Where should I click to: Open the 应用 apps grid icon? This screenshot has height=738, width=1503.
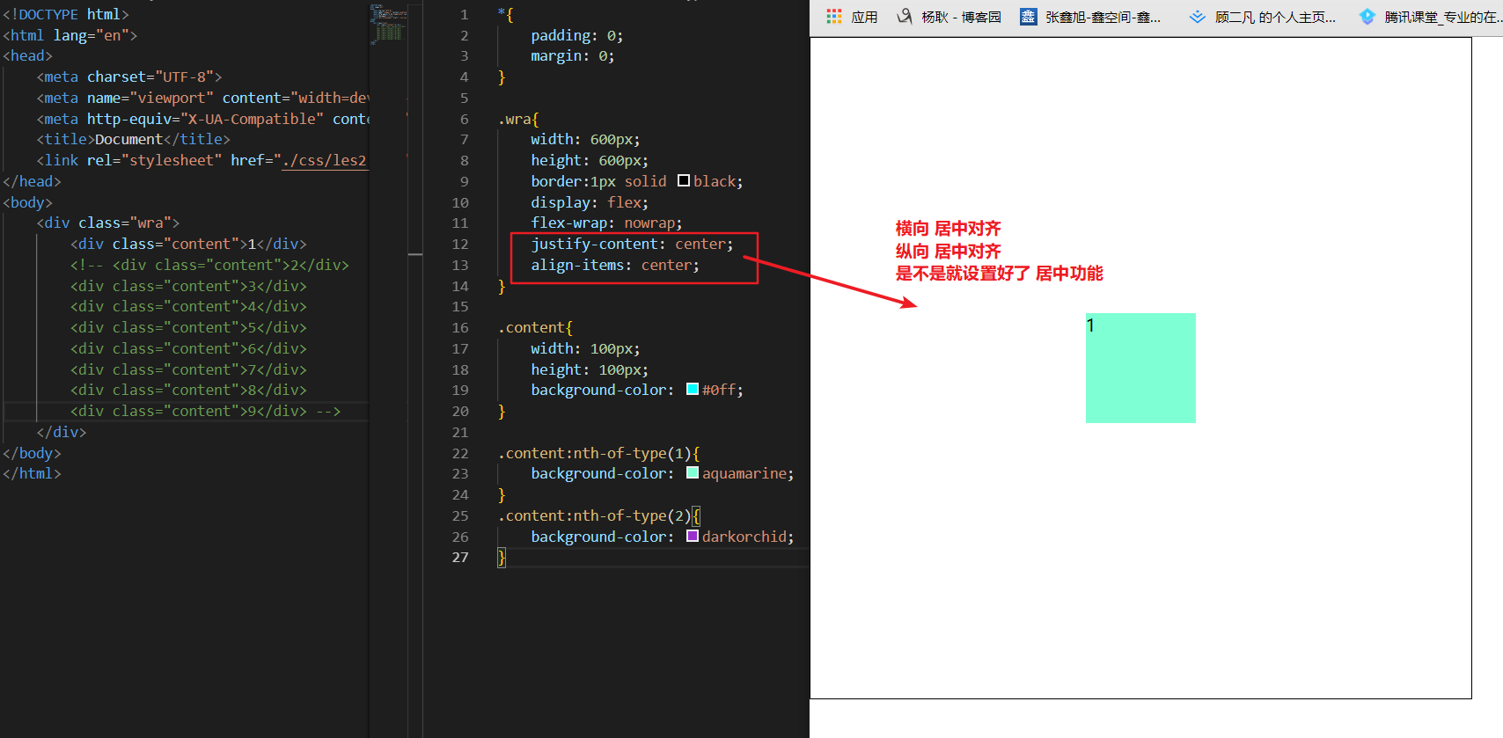tap(833, 17)
